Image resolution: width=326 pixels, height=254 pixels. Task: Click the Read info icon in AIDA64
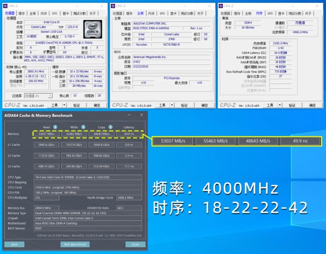(x=55, y=127)
